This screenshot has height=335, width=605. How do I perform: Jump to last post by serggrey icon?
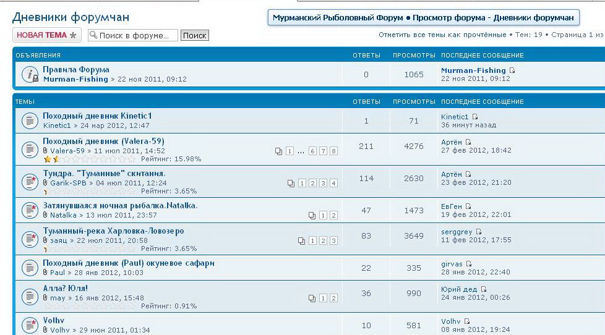478,232
